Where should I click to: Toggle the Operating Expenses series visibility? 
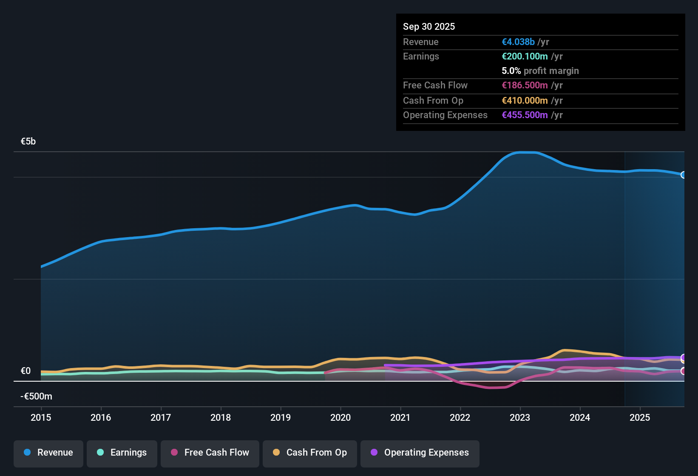pyautogui.click(x=420, y=453)
